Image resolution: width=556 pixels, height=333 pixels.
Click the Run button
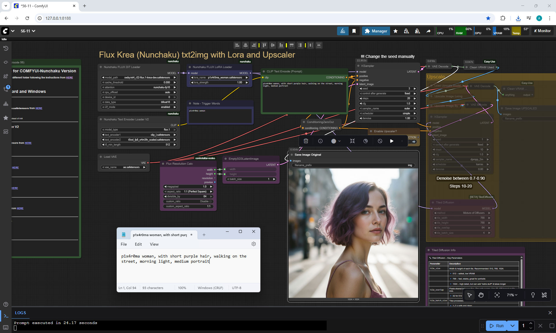(x=497, y=325)
